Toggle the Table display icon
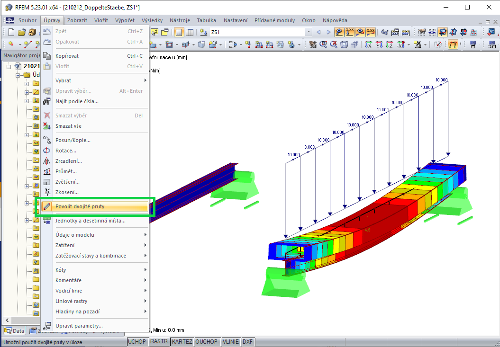The height and width of the screenshot is (347, 500). (x=190, y=32)
